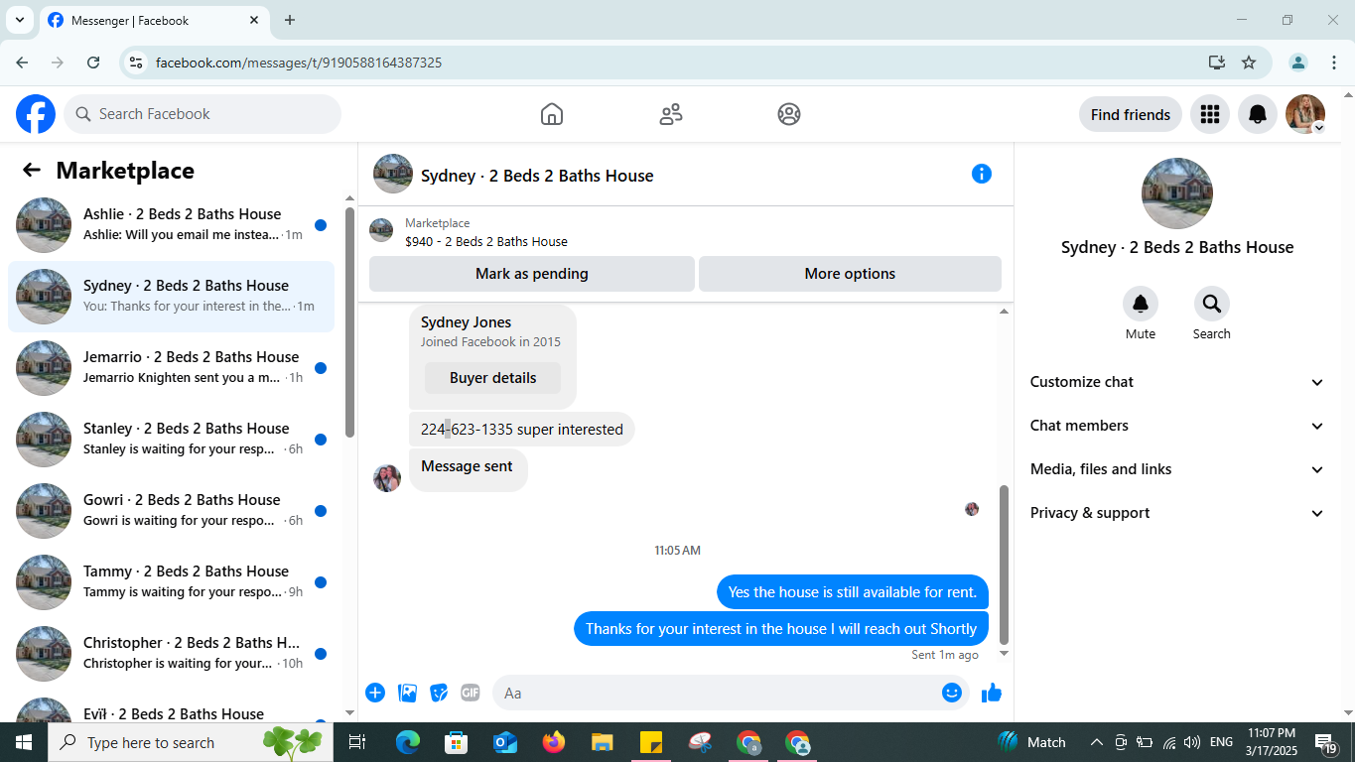Go back from Marketplace chats list

pos(32,171)
